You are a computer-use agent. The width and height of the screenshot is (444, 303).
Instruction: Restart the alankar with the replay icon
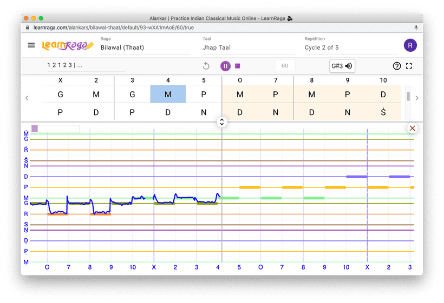tap(206, 66)
